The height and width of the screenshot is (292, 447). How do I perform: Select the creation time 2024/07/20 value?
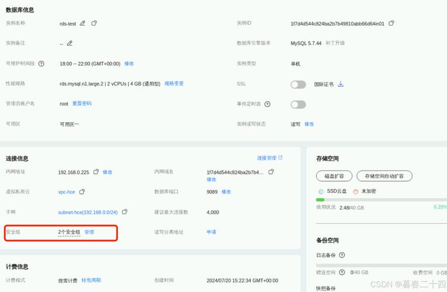coord(242,280)
